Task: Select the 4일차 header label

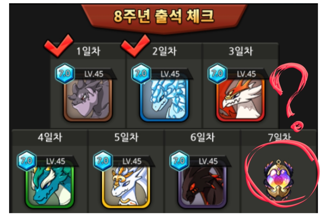Action: [50, 138]
